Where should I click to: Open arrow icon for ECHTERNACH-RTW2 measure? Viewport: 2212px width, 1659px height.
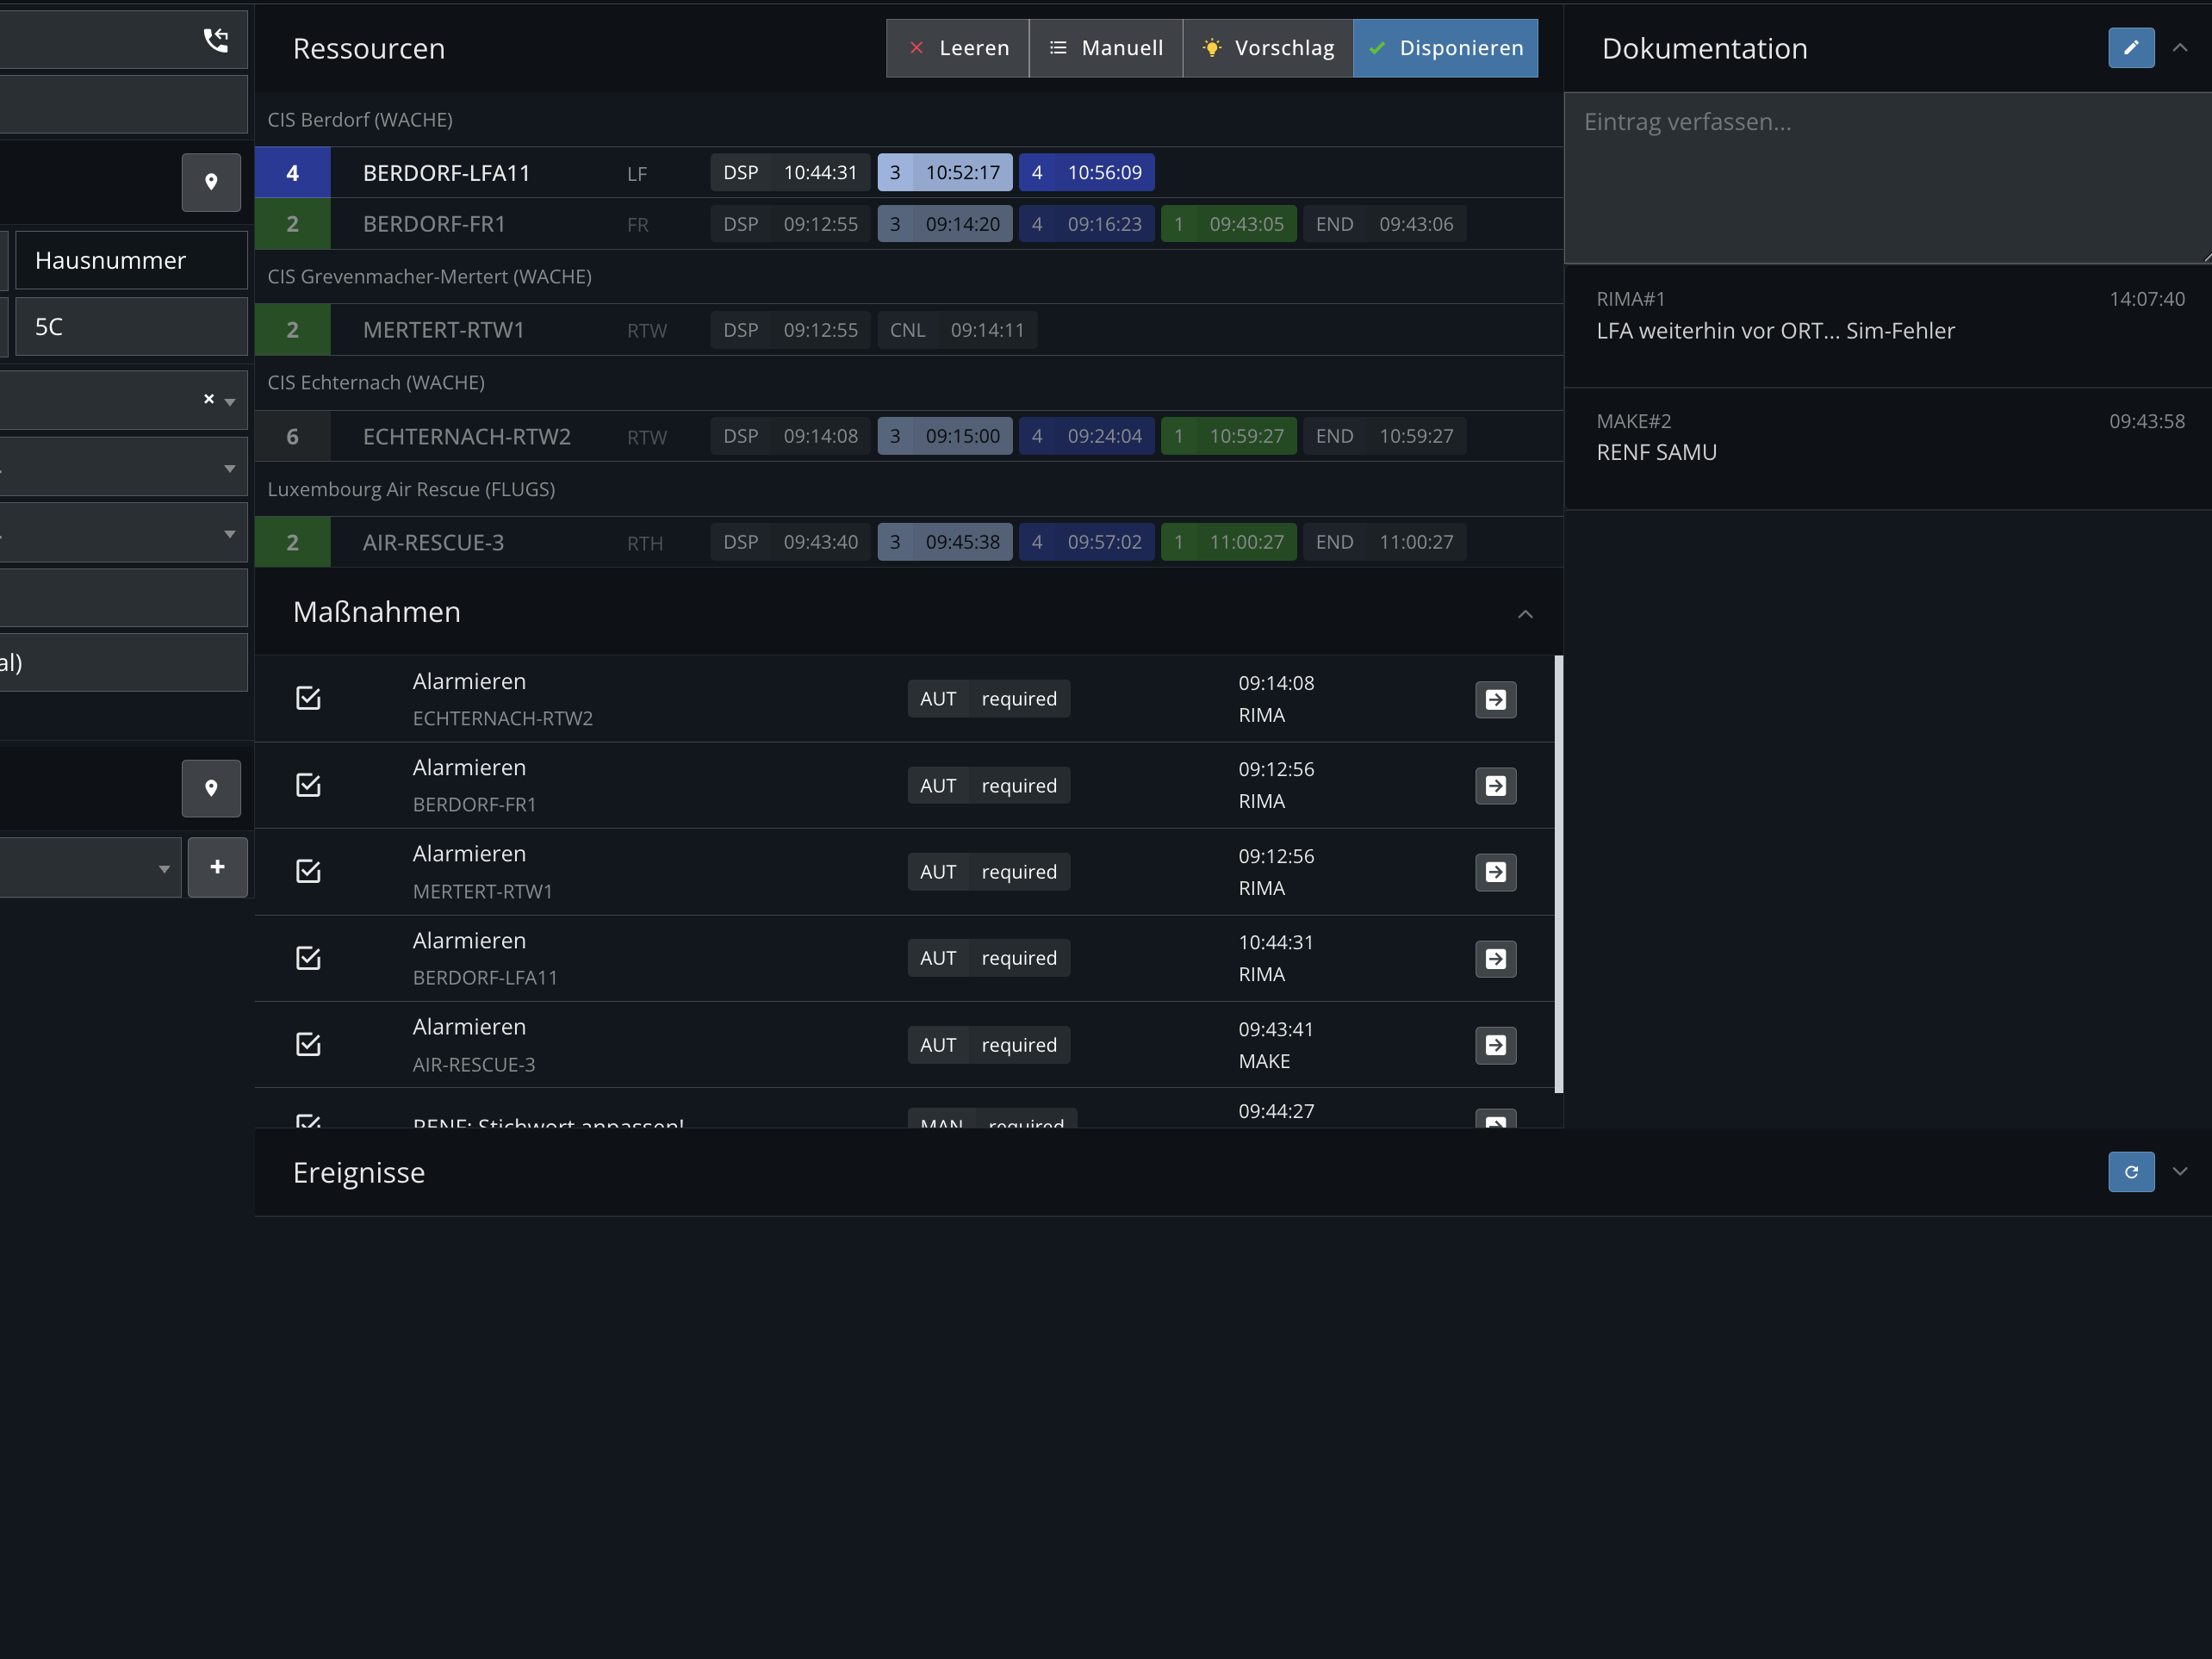(x=1495, y=699)
